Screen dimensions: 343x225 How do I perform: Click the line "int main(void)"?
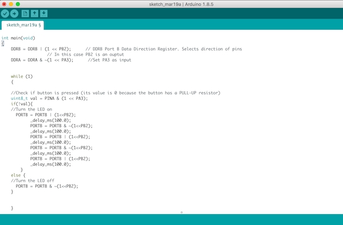[x=18, y=38]
